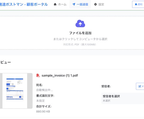This screenshot has height=119, width=144.
Task: Click またはクリックしてコンピュータから選択 text
Action: 80,39
